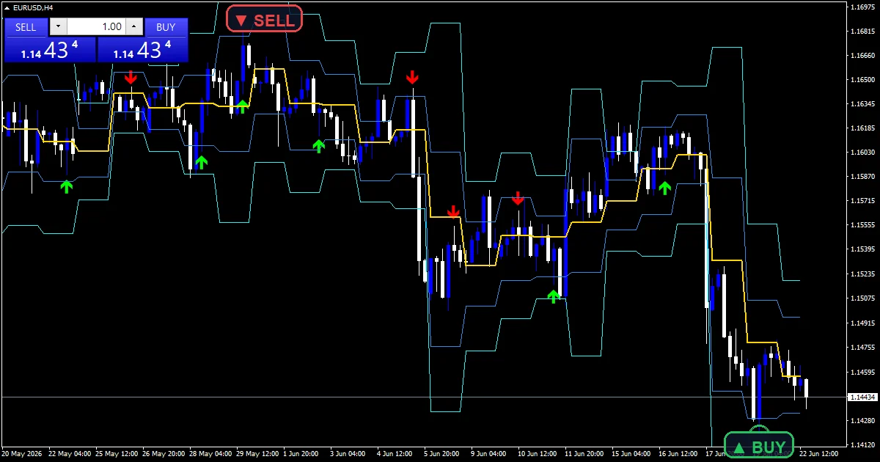The width and height of the screenshot is (880, 462).
Task: Click the 25 May 12:00 time label
Action: click(117, 454)
